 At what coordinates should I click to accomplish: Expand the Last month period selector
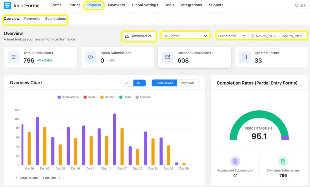click(231, 36)
